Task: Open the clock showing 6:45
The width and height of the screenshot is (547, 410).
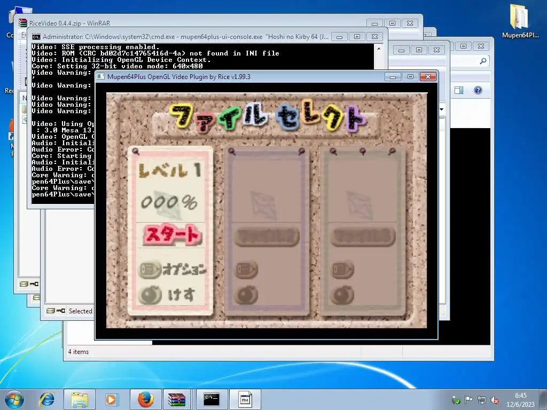Action: click(520, 400)
